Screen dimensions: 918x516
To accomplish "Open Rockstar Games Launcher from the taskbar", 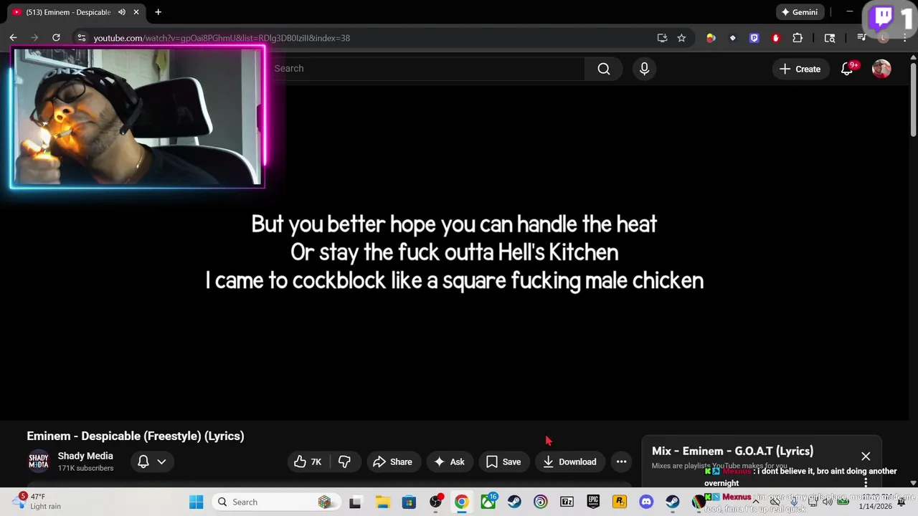I will pos(620,502).
